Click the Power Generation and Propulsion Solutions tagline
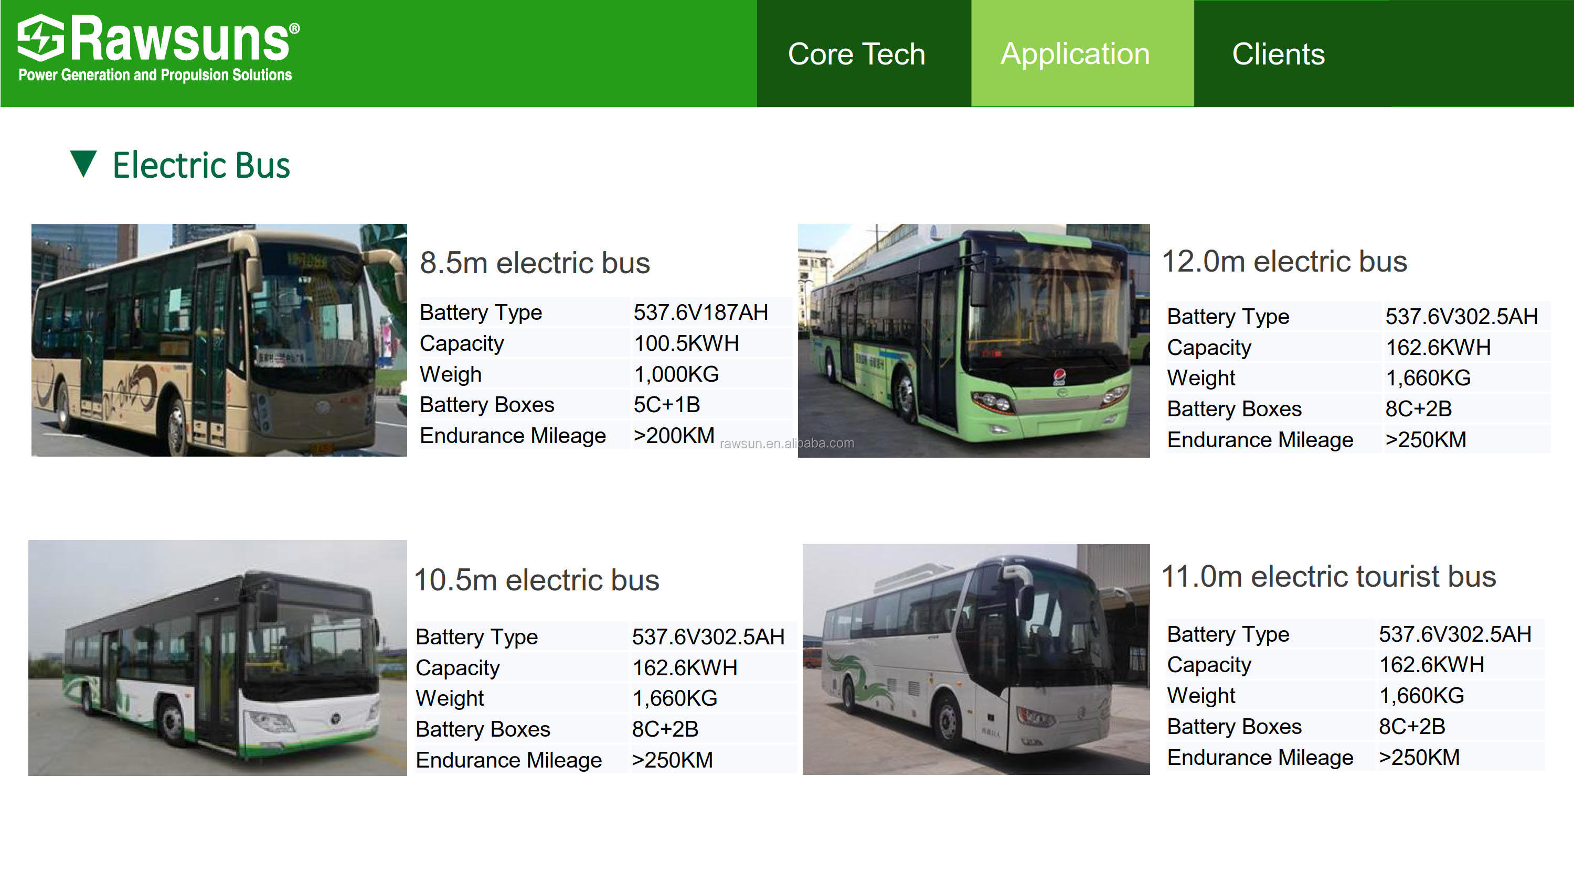Image resolution: width=1574 pixels, height=885 pixels. 155,75
